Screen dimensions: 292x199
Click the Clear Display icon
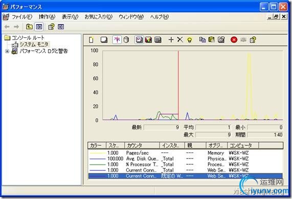point(104,40)
